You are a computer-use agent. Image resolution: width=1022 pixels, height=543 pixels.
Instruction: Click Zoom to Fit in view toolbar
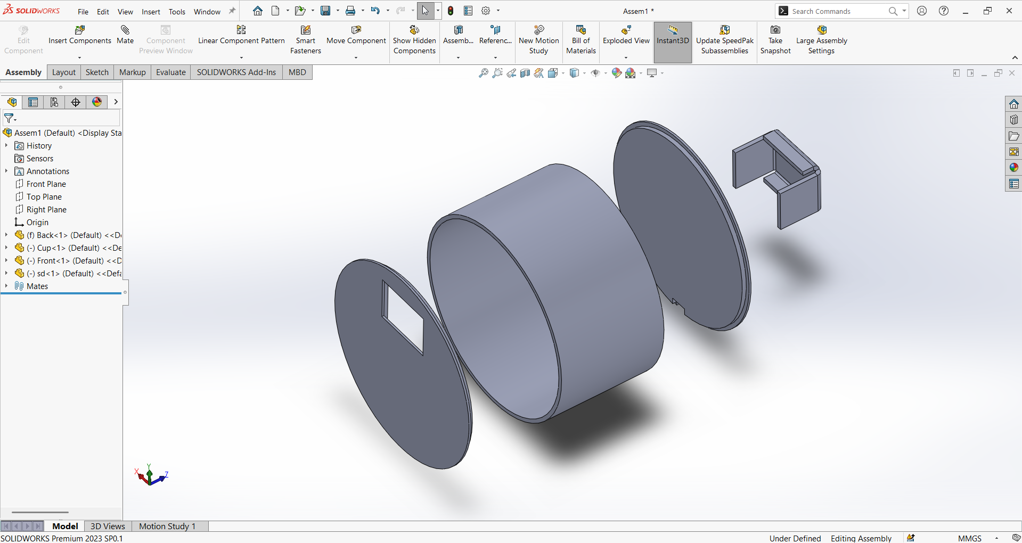point(484,73)
